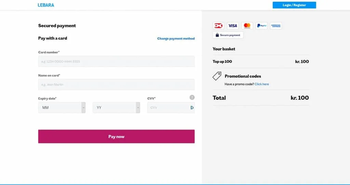Click the PayPal payment icon
The width and height of the screenshot is (350, 185).
point(261,26)
